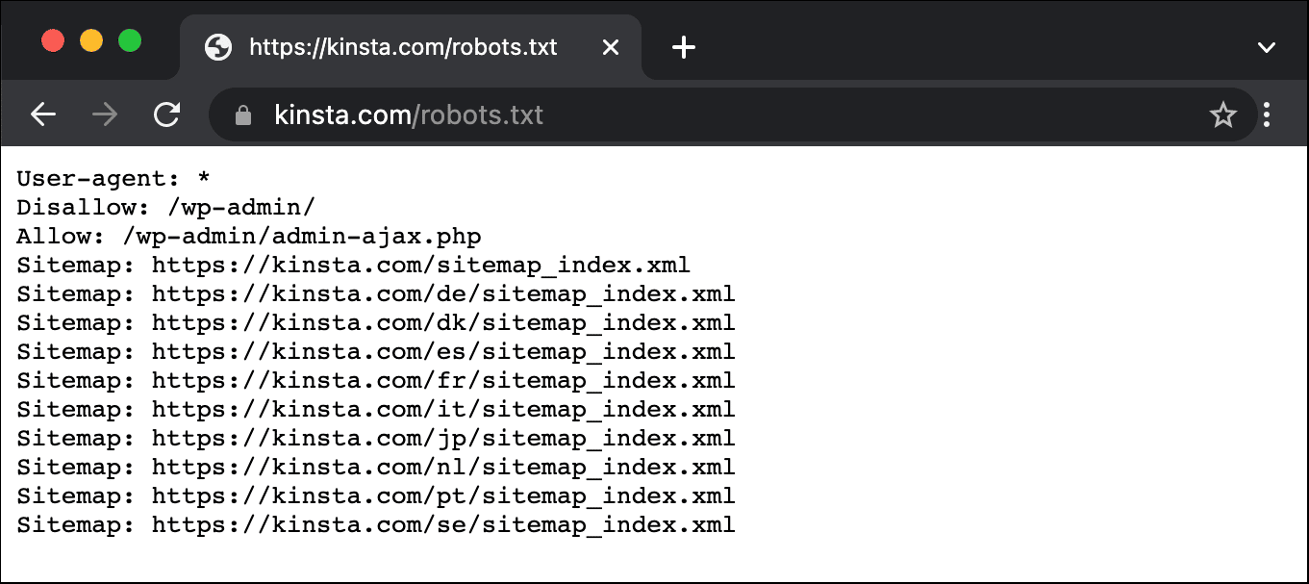Click the /se/ sitemap entry
This screenshot has width=1309, height=584.
pos(442,524)
